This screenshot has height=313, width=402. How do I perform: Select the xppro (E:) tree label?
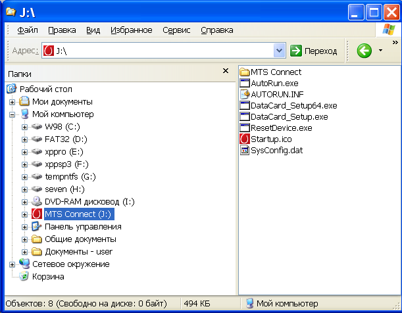[x=64, y=152]
